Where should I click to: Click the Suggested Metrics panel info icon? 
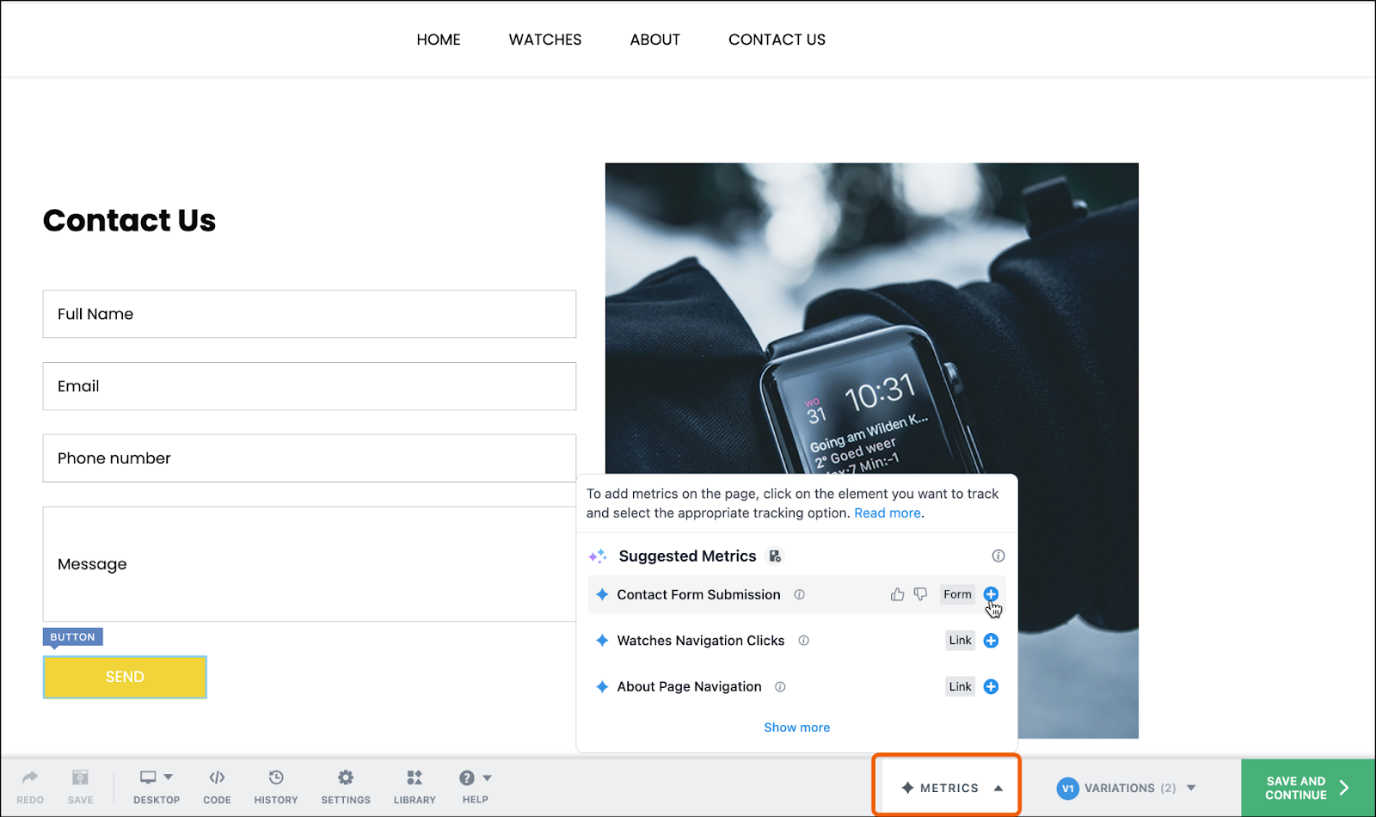click(x=998, y=556)
